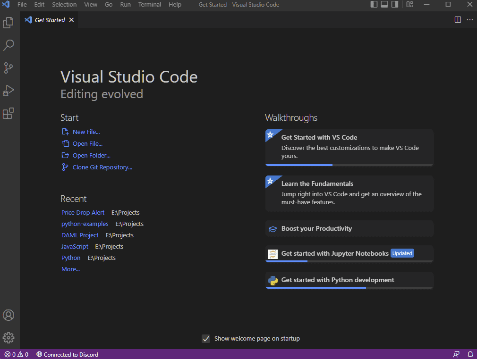Open the Accounts icon in activity bar
This screenshot has height=359, width=477.
(x=9, y=315)
